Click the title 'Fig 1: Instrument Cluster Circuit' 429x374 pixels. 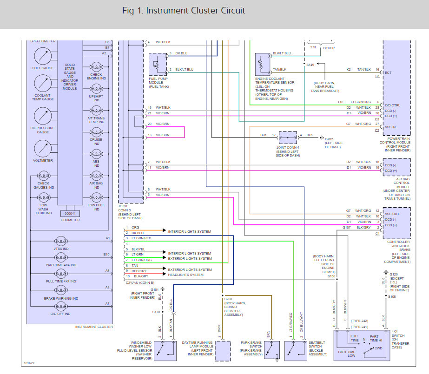click(x=183, y=10)
